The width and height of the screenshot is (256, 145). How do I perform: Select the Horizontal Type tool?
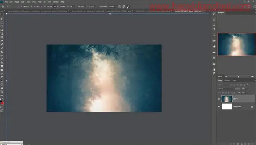(2, 77)
